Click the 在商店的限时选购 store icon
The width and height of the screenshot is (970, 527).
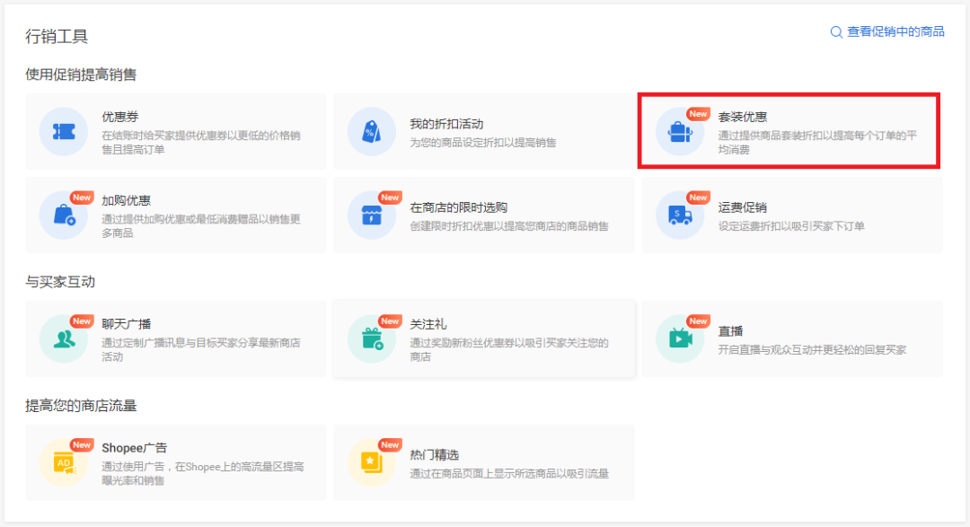[372, 215]
